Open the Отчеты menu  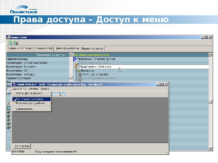33,89
